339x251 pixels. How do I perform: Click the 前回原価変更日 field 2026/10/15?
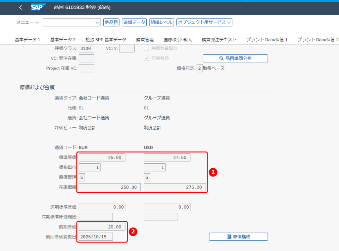[x=96, y=237]
